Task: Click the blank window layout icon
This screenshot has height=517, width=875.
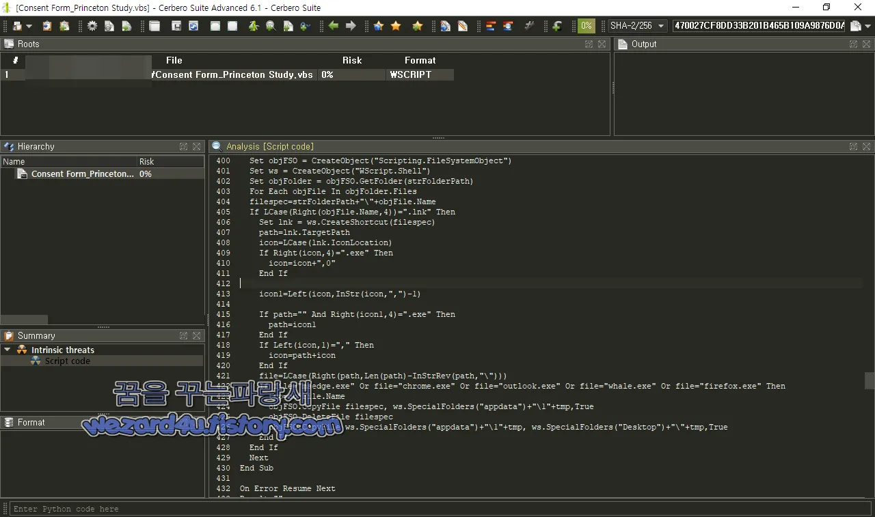Action: tap(154, 26)
